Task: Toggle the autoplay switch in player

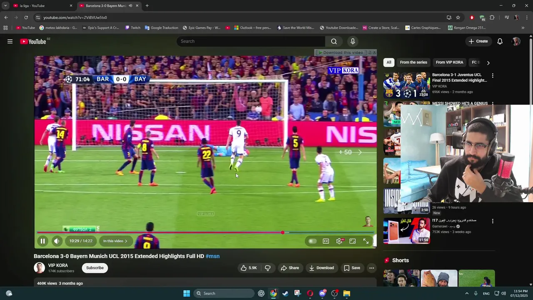Action: click(x=312, y=241)
